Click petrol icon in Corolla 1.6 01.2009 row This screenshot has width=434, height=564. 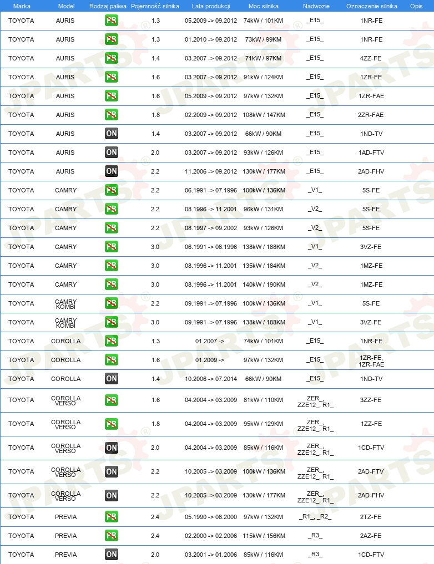(111, 360)
